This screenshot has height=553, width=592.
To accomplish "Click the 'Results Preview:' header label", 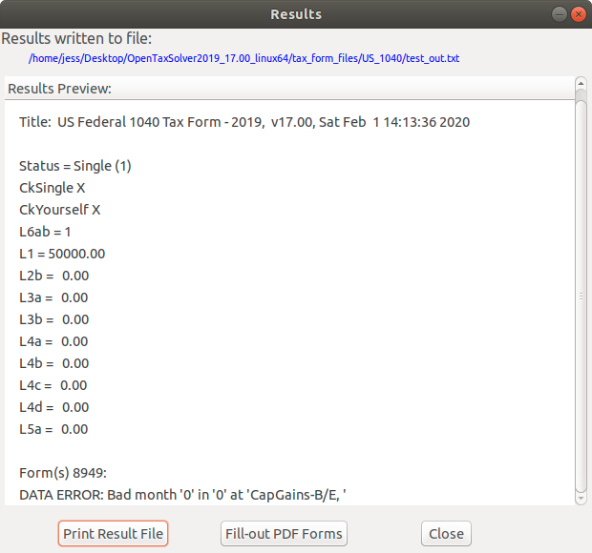I will point(59,89).
